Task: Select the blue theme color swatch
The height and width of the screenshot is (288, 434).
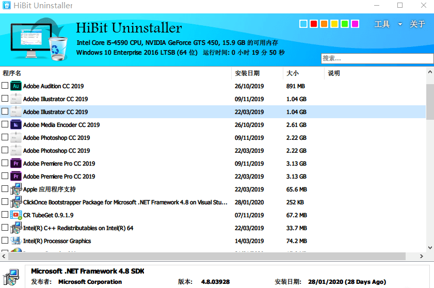Action: click(303, 24)
